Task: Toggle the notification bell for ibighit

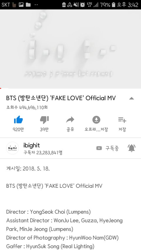Action: pyautogui.click(x=132, y=148)
